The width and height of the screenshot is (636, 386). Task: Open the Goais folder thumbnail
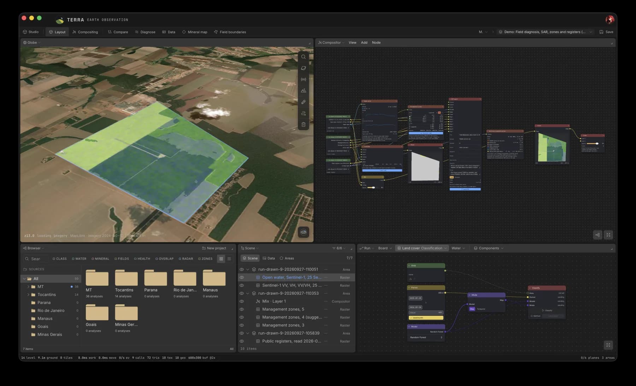point(97,312)
